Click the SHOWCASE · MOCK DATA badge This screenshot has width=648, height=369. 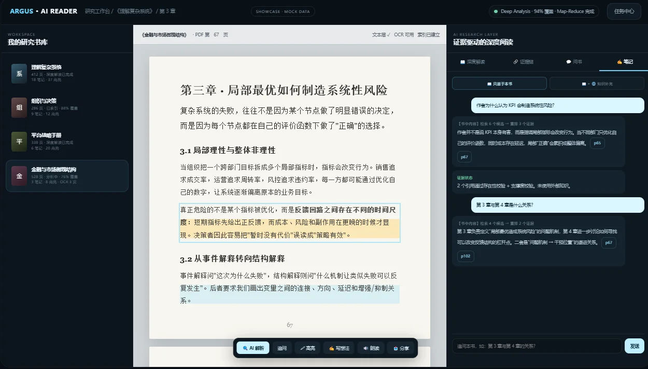click(x=283, y=11)
